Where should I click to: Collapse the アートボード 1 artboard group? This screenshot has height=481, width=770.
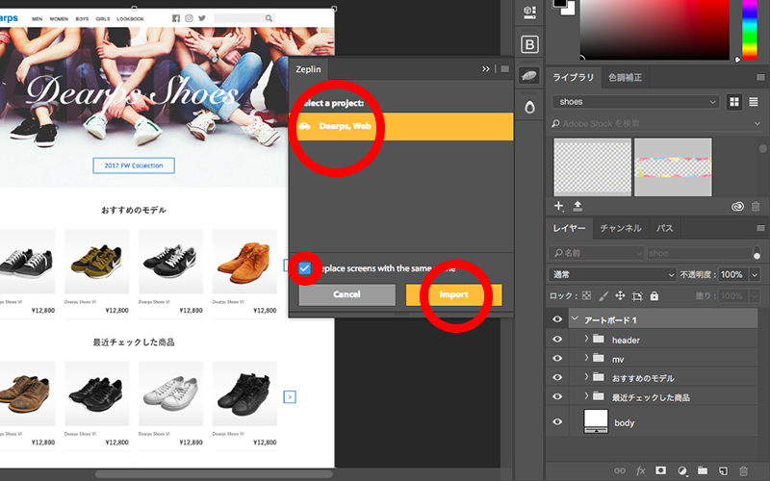[x=575, y=319]
